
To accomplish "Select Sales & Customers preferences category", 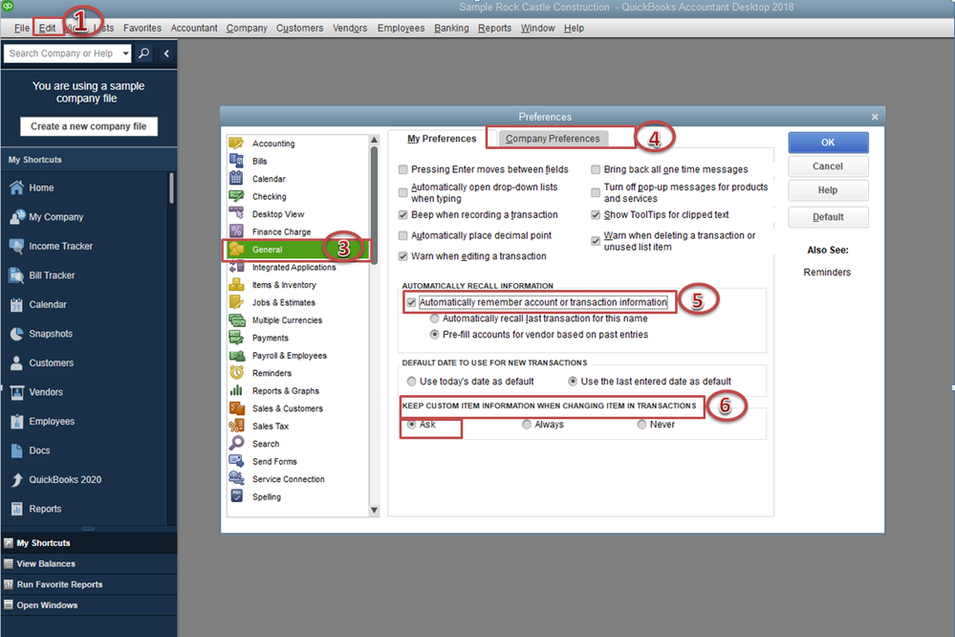I will 288,408.
